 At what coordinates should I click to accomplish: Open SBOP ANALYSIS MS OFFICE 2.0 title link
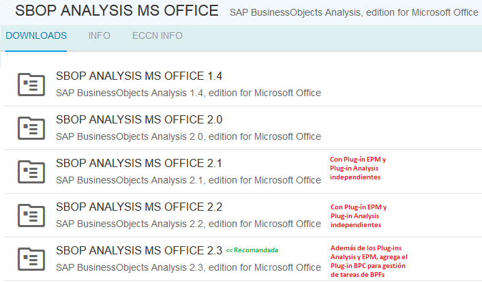tap(139, 119)
